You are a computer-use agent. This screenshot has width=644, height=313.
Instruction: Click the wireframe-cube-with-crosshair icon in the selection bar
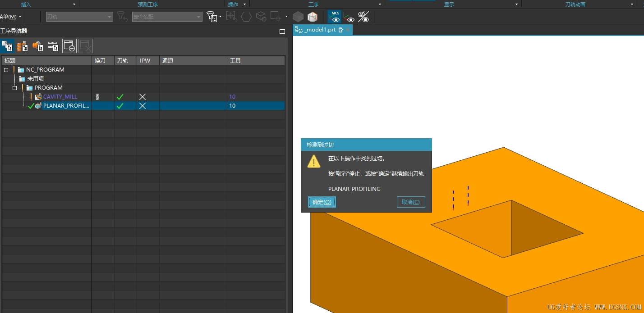262,17
